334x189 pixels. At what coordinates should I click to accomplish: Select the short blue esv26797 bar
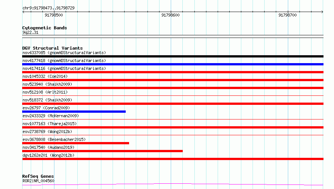click(74, 112)
